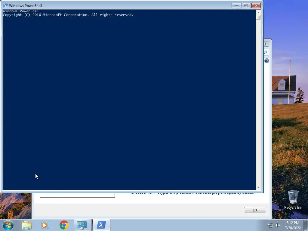Open File Explorer from the taskbar
Viewport: 308px width, 231px height.
click(27, 225)
